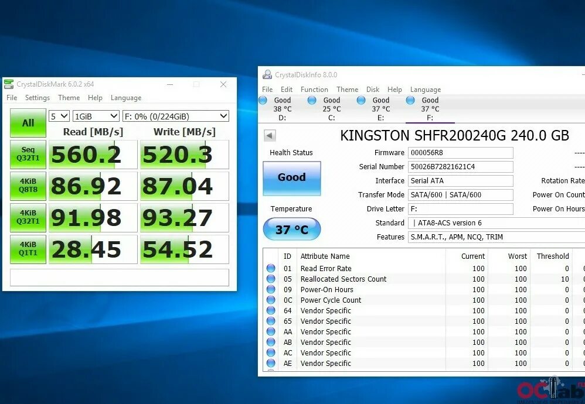Open Language menu in CrystalDiskMark
585x404 pixels.
pyautogui.click(x=126, y=98)
